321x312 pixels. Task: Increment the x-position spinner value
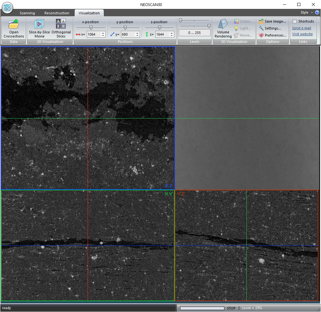(103, 33)
